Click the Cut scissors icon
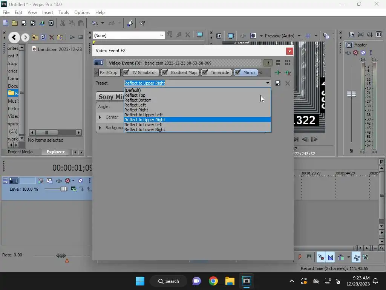 (63, 23)
